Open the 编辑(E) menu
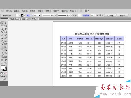 17,11
